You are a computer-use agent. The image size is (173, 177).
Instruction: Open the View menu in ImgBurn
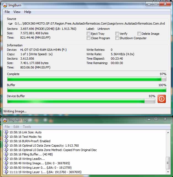coord(17,12)
